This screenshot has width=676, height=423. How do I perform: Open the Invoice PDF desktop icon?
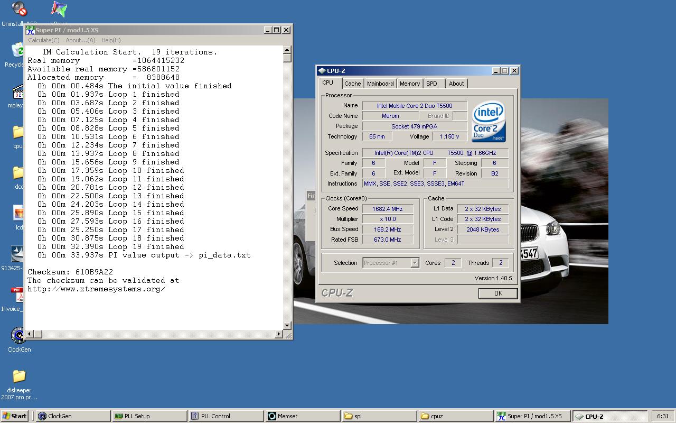tap(18, 295)
